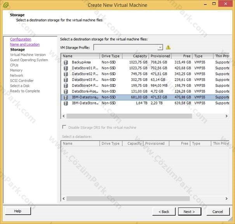Screen dimensions: 235x224
Task: Click the 2,20 TB provisioned cell
Action: coord(157,103)
